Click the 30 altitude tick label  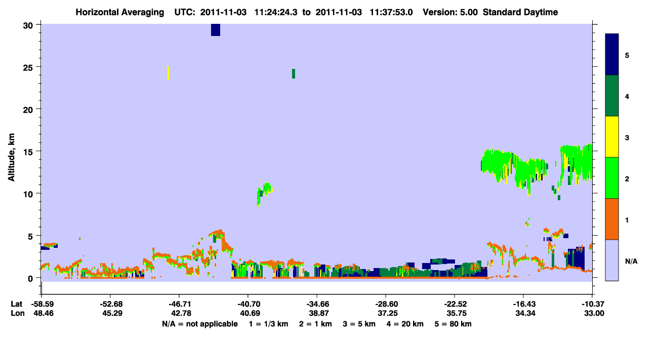pyautogui.click(x=29, y=25)
